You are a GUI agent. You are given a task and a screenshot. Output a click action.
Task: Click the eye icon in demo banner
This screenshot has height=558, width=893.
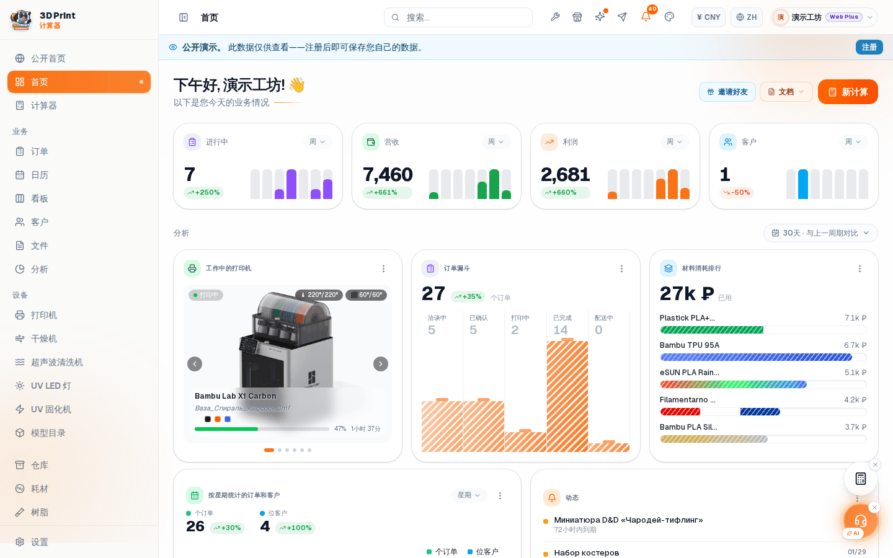pyautogui.click(x=173, y=47)
